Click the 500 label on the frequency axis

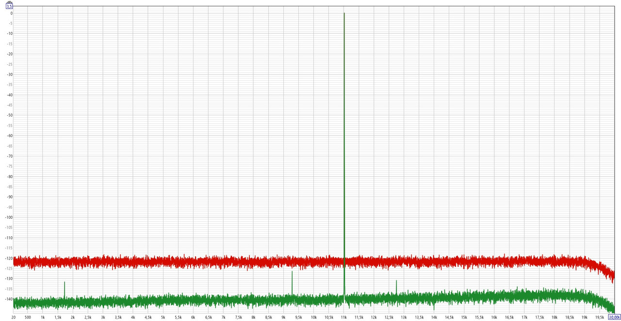click(x=28, y=317)
